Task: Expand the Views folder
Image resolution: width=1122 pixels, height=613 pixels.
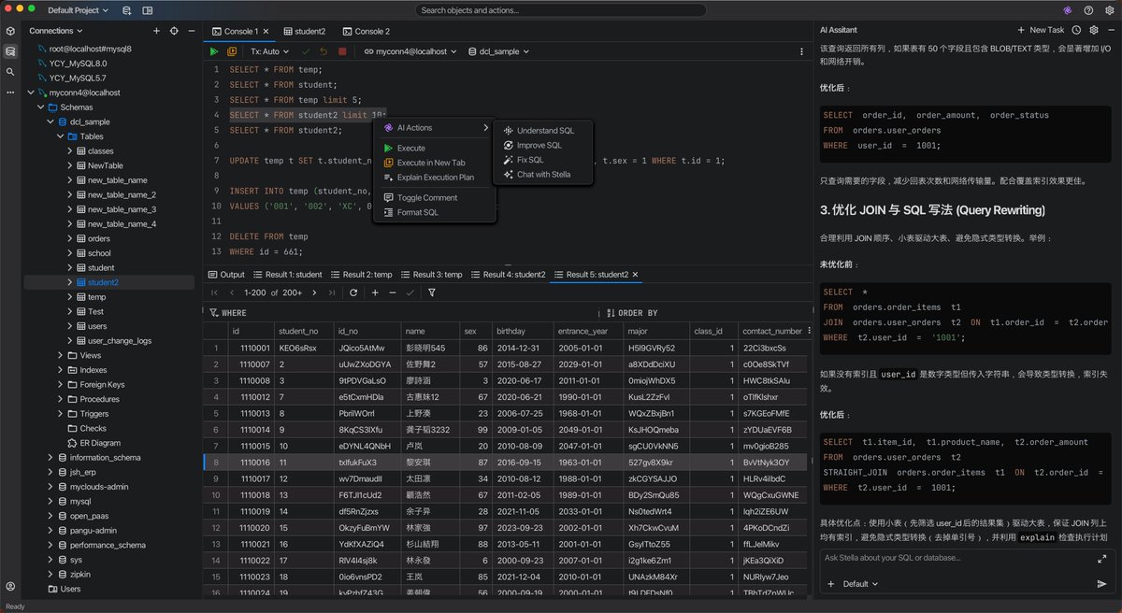Action: tap(61, 356)
